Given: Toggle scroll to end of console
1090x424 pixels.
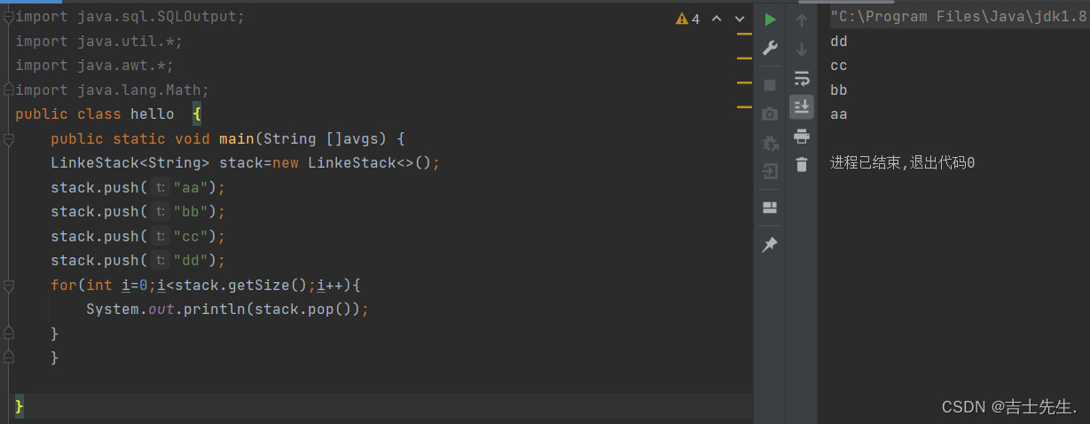Looking at the screenshot, I should (x=802, y=106).
